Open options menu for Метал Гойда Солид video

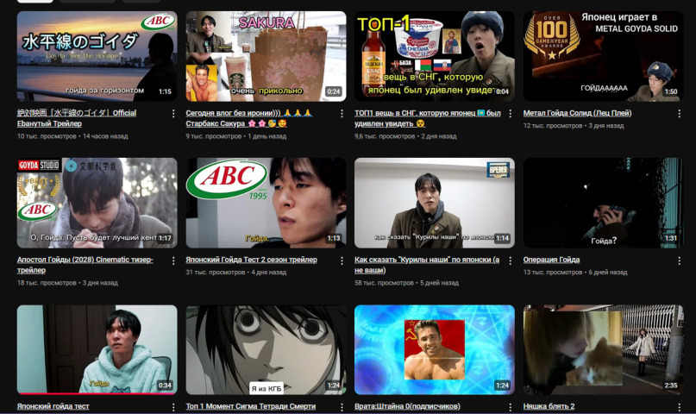pyautogui.click(x=679, y=114)
